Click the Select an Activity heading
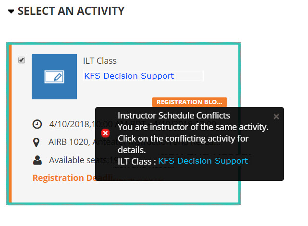The image size is (308, 226). 71,11
